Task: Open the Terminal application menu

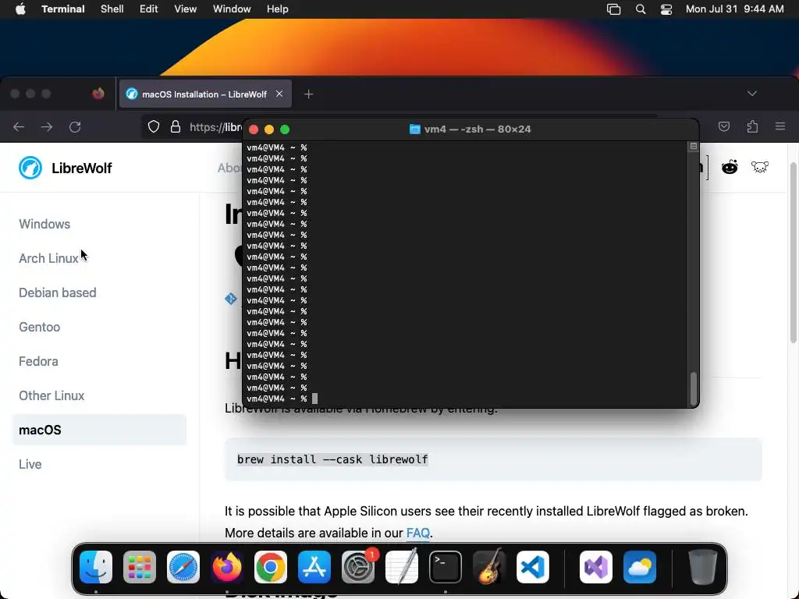Action: (63, 9)
